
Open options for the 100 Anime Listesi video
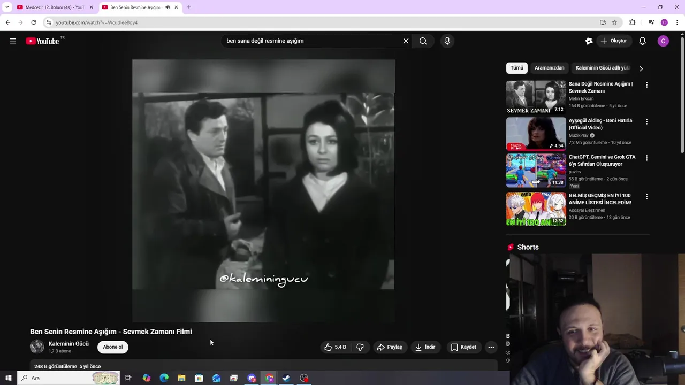[646, 197]
